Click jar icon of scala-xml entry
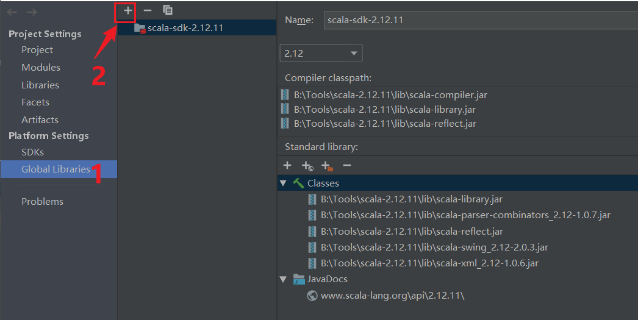Viewport: 638px width, 320px height. [312, 263]
